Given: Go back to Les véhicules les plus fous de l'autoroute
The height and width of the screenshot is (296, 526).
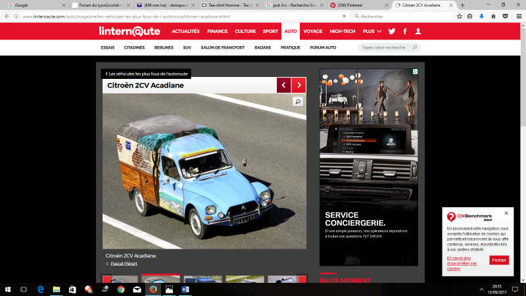Looking at the screenshot, I should [x=146, y=74].
